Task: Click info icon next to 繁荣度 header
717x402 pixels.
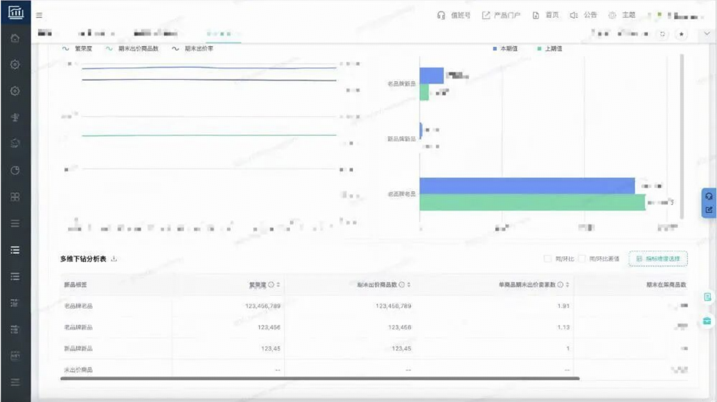Action: coord(271,284)
